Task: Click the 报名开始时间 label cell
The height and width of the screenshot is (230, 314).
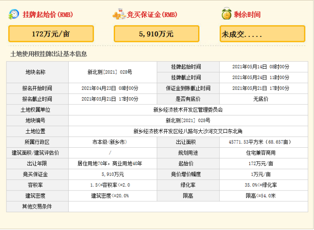Action: [x=37, y=88]
